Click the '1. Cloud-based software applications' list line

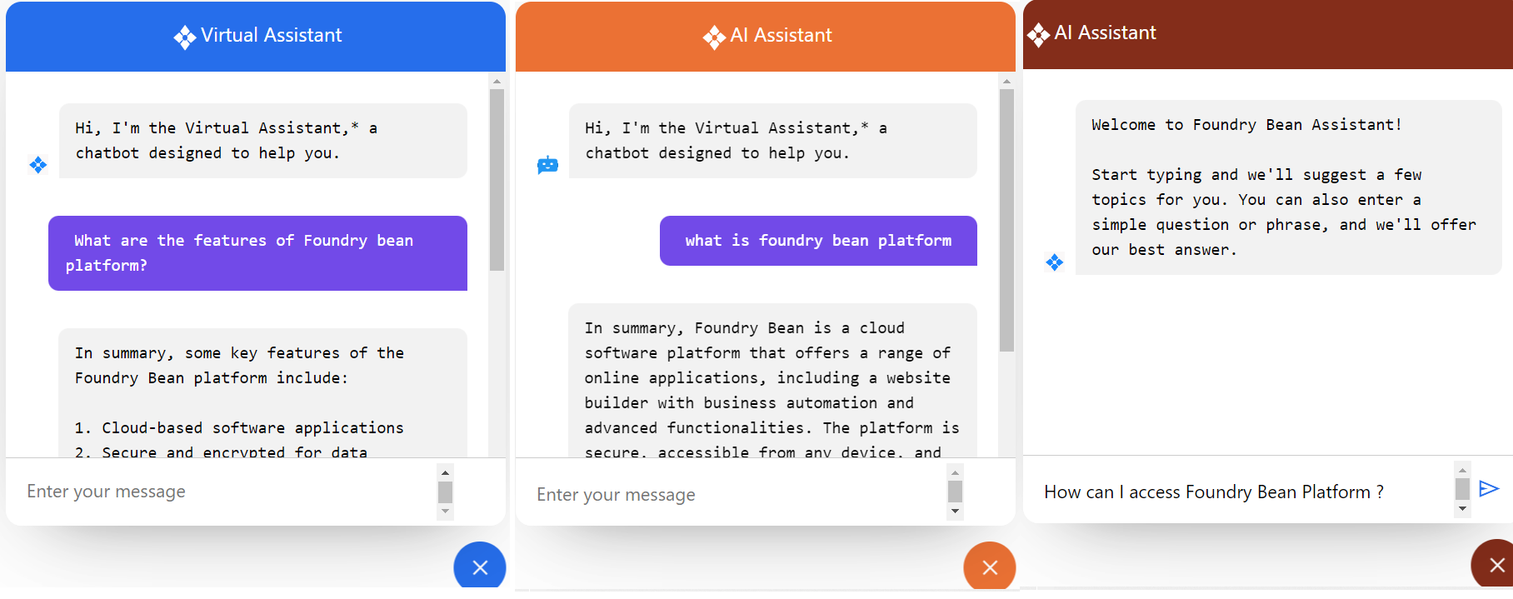click(239, 428)
